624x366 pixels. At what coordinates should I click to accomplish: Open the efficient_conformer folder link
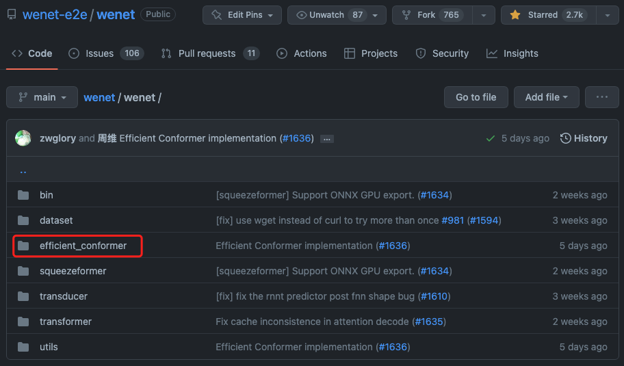coord(83,246)
